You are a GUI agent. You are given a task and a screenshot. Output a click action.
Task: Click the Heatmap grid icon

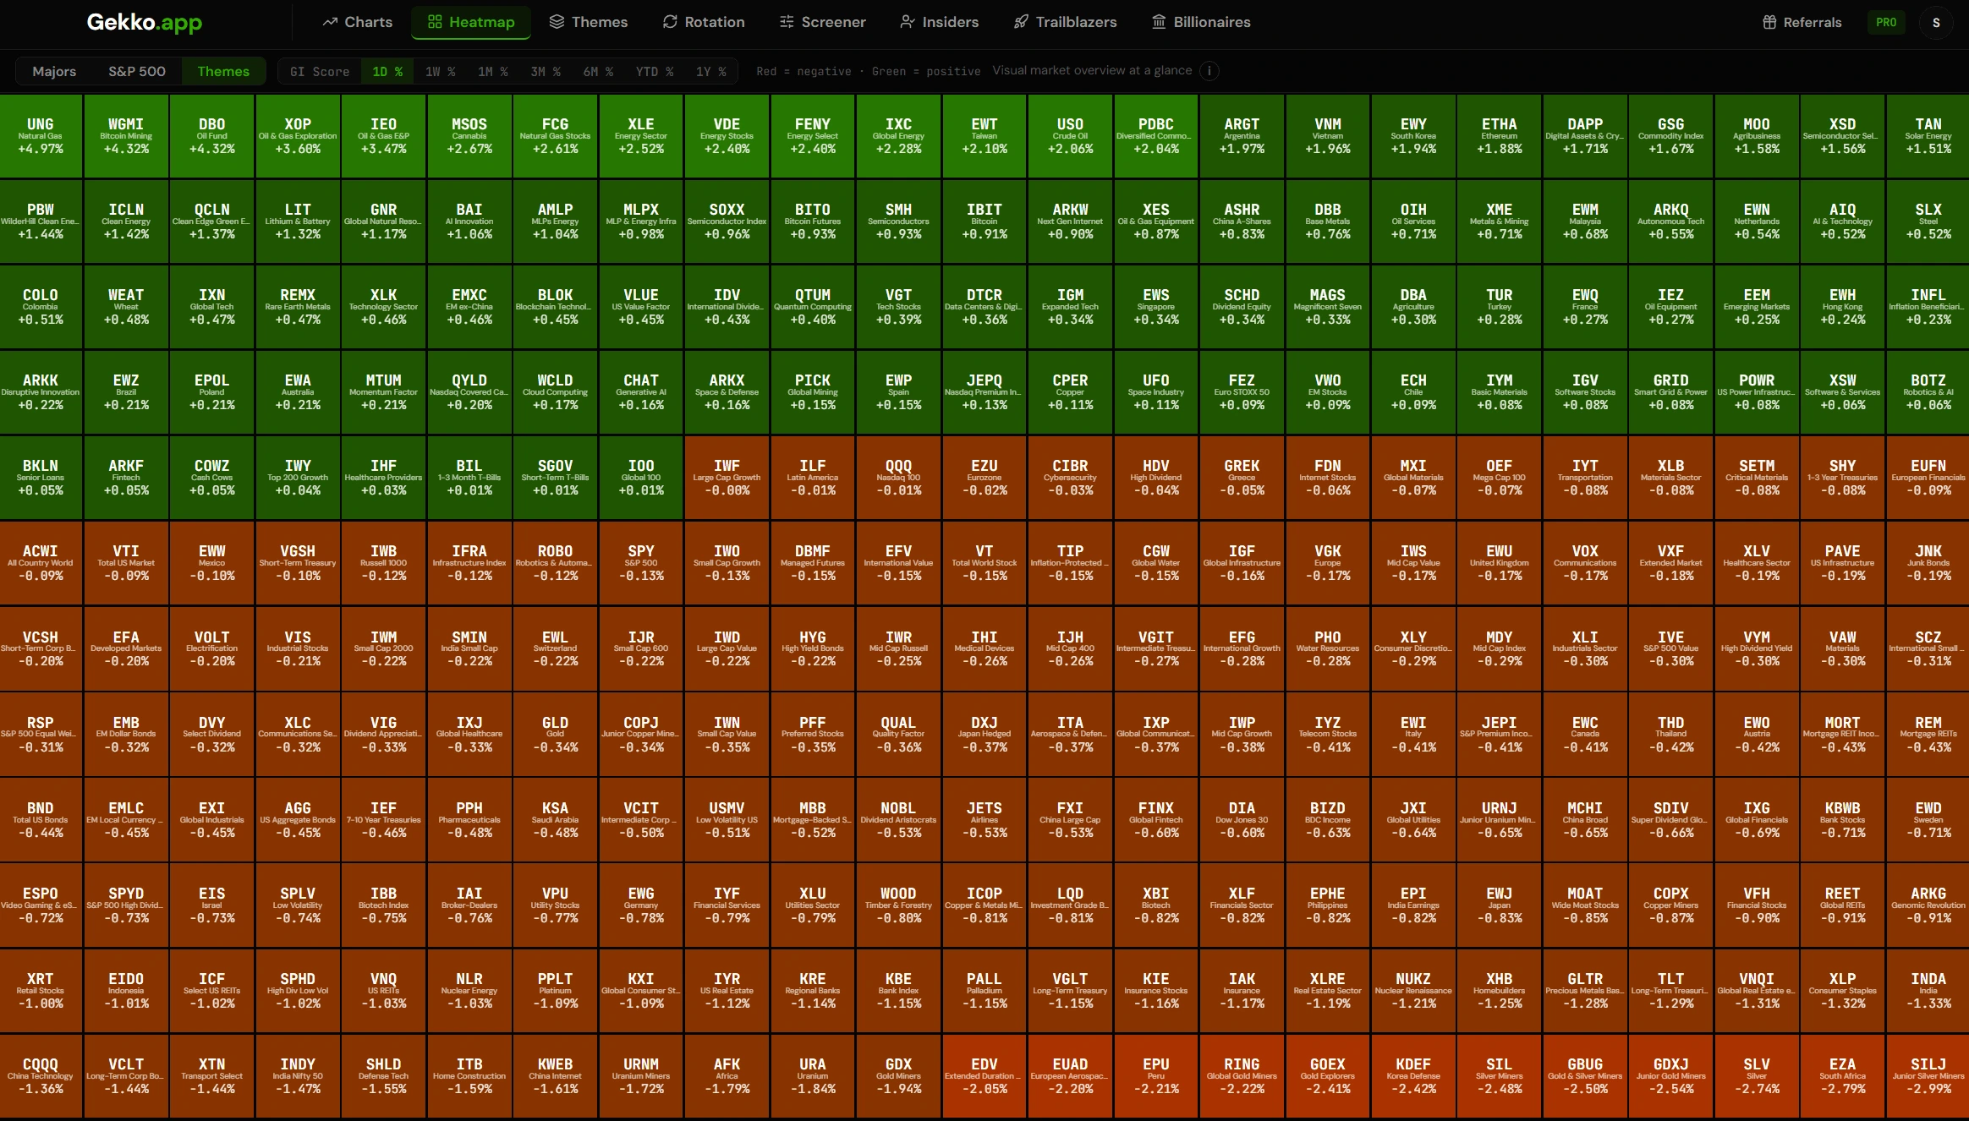[x=435, y=22]
